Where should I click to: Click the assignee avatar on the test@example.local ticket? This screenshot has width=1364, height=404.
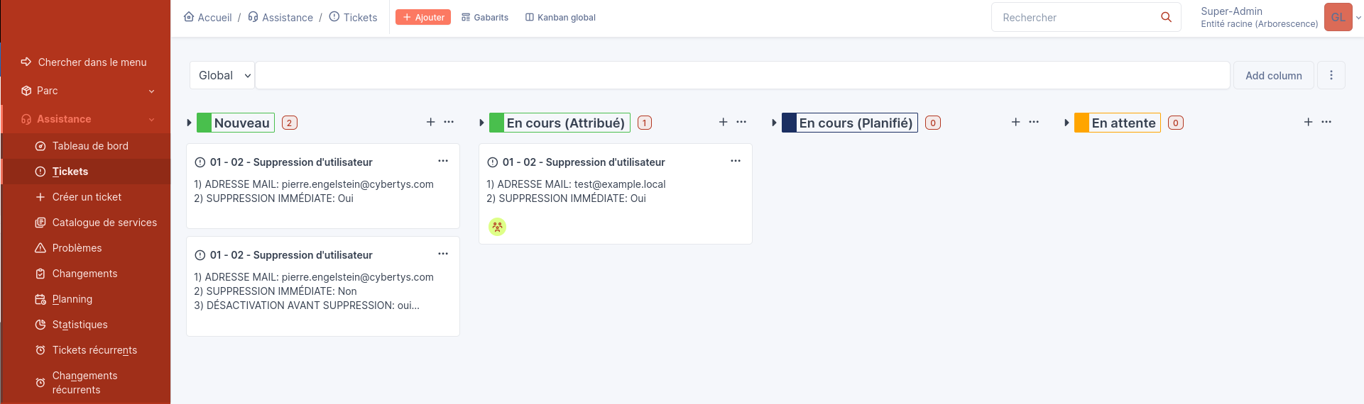497,227
